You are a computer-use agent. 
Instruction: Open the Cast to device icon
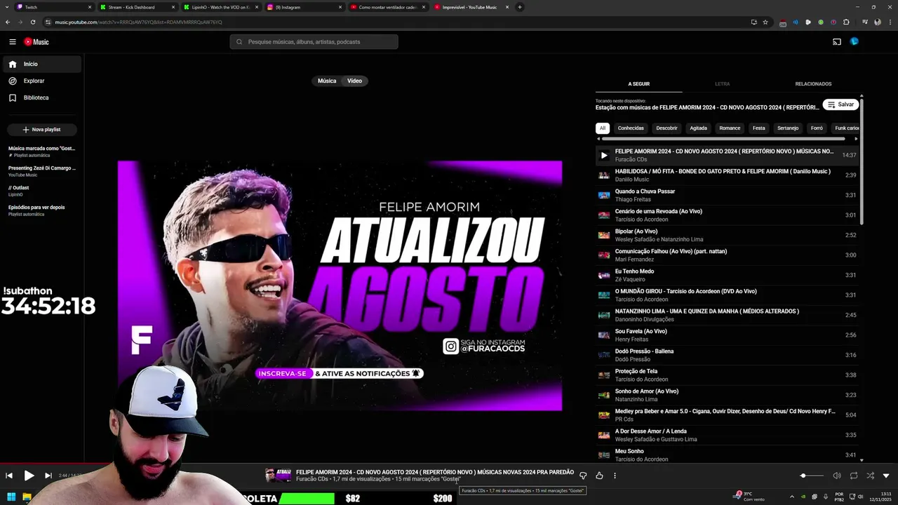[836, 42]
